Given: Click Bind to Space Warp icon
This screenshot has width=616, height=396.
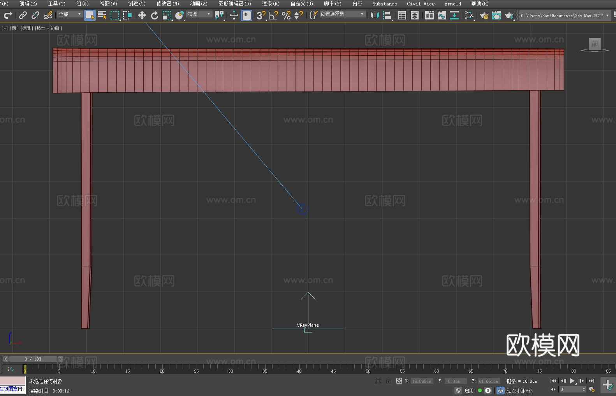Looking at the screenshot, I should [x=48, y=15].
